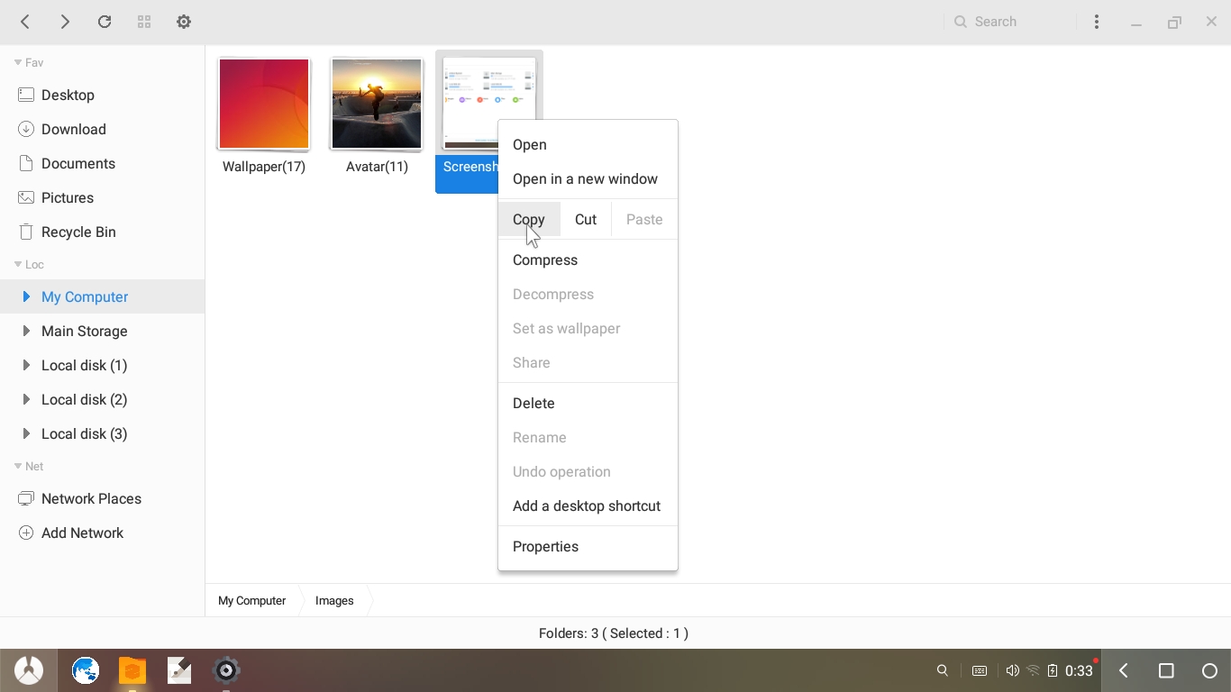Choose Compress from the context menu

coord(545,259)
